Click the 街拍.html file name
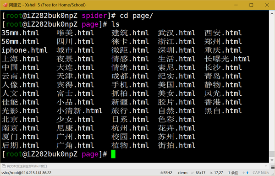 tap(176, 145)
